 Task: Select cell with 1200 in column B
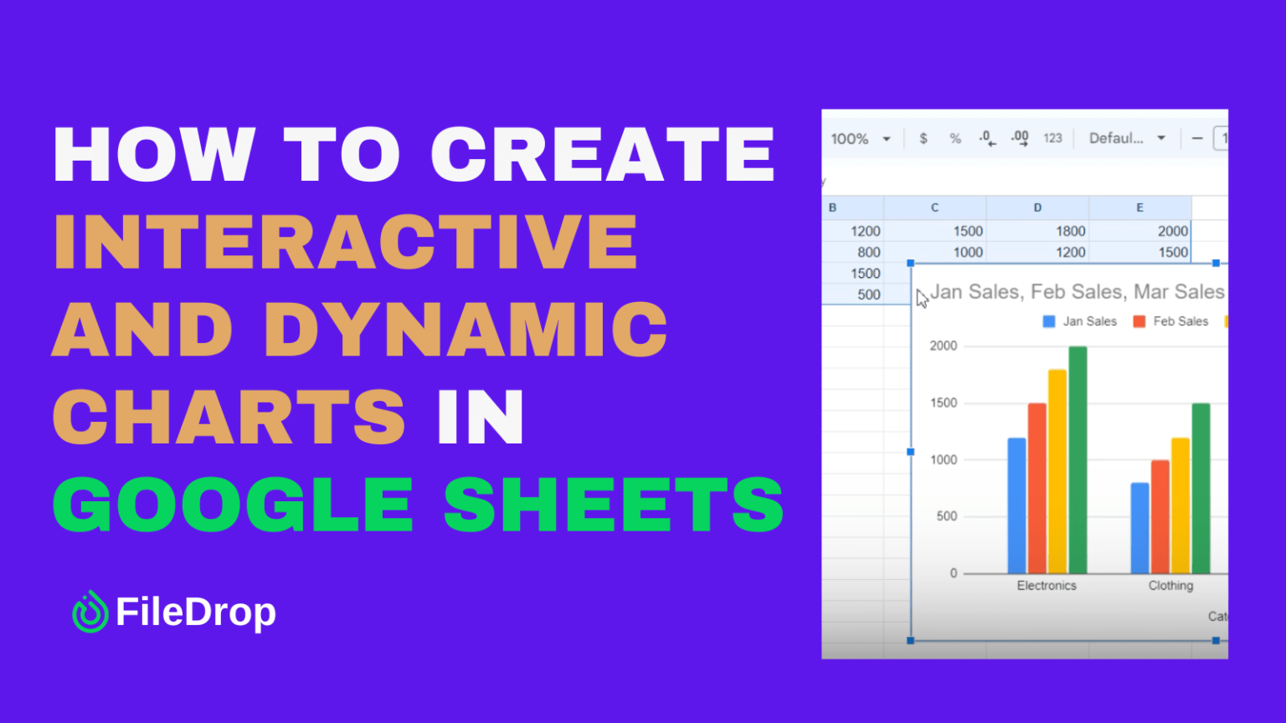click(852, 231)
